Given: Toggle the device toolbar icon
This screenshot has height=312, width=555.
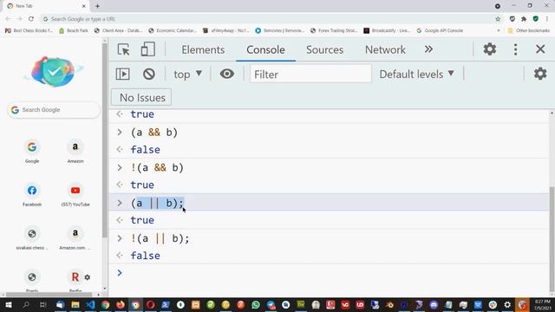Looking at the screenshot, I should coord(147,49).
